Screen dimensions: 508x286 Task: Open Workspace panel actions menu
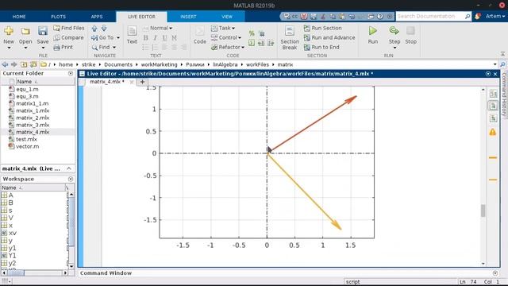(71, 179)
